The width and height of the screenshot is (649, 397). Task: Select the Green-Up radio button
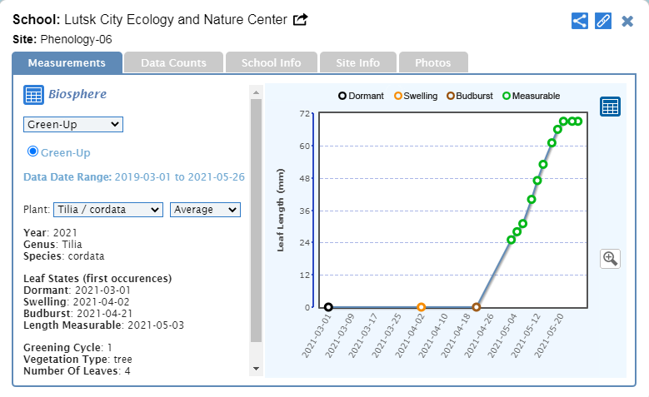33,151
